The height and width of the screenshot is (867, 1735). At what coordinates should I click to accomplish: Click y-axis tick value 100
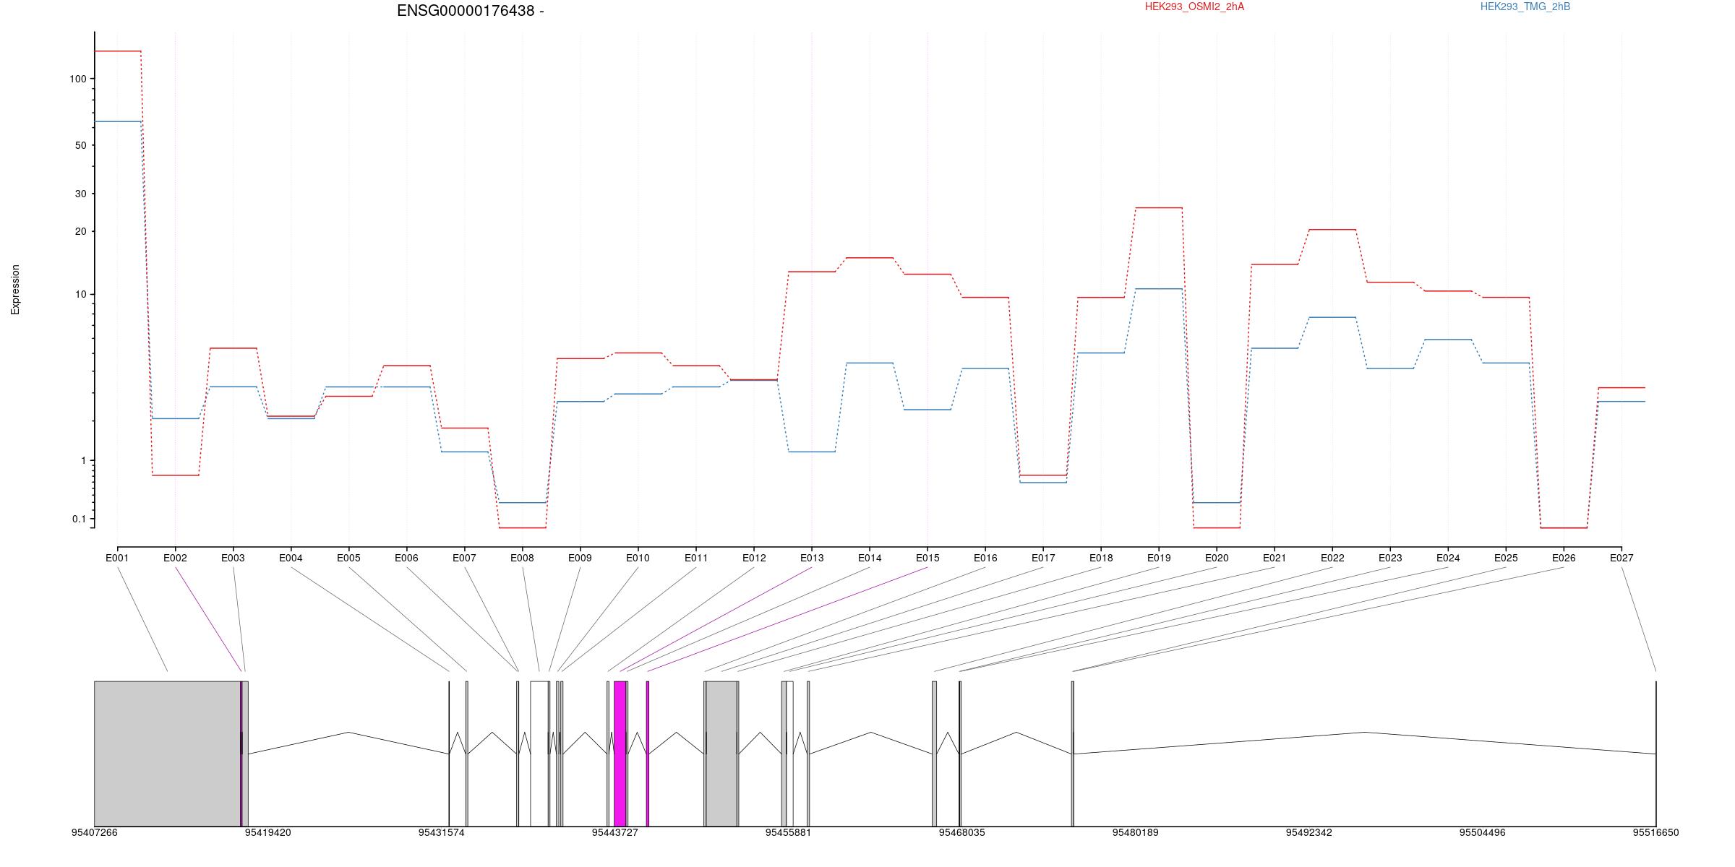tap(78, 79)
